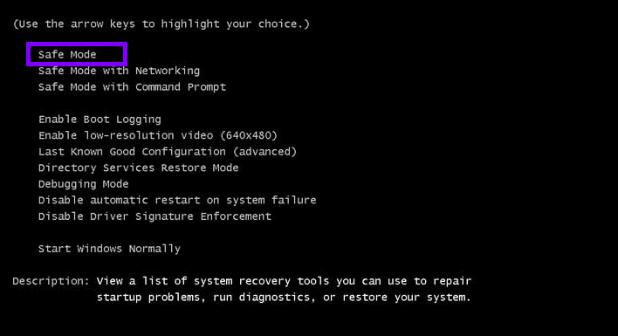Select Disable automatic restart on system failure
This screenshot has width=618, height=336.
177,200
